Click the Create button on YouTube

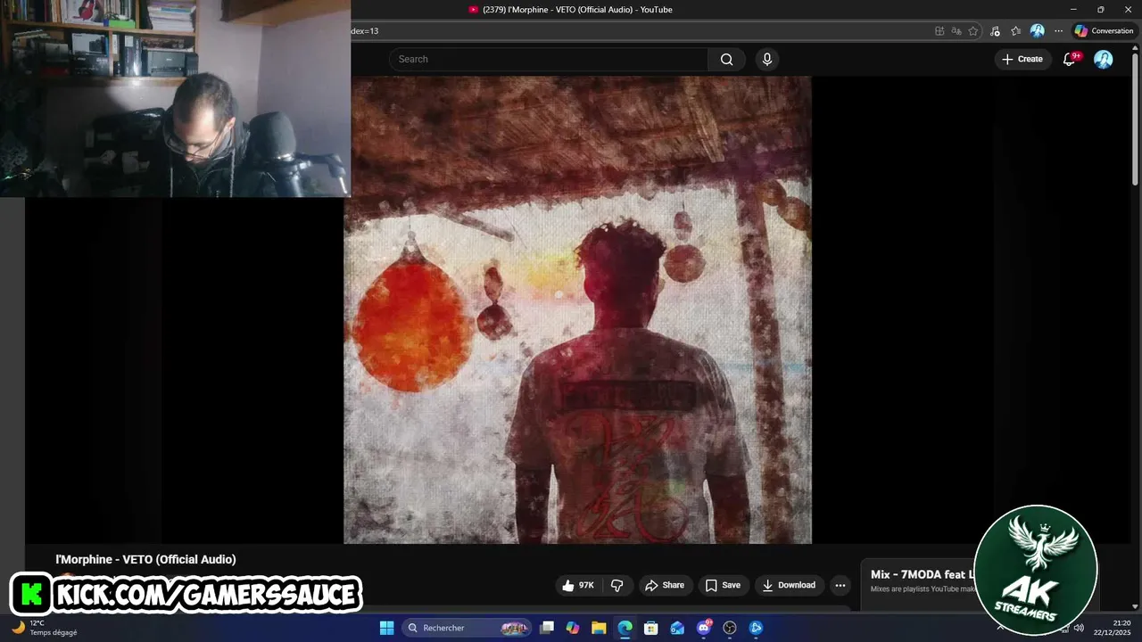point(1022,59)
